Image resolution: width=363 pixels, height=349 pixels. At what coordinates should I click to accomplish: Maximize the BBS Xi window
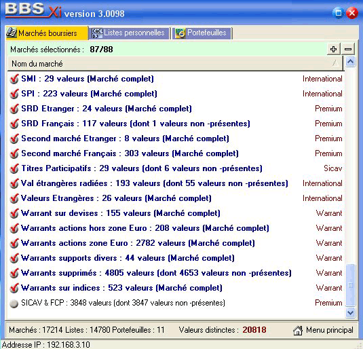coord(338,13)
